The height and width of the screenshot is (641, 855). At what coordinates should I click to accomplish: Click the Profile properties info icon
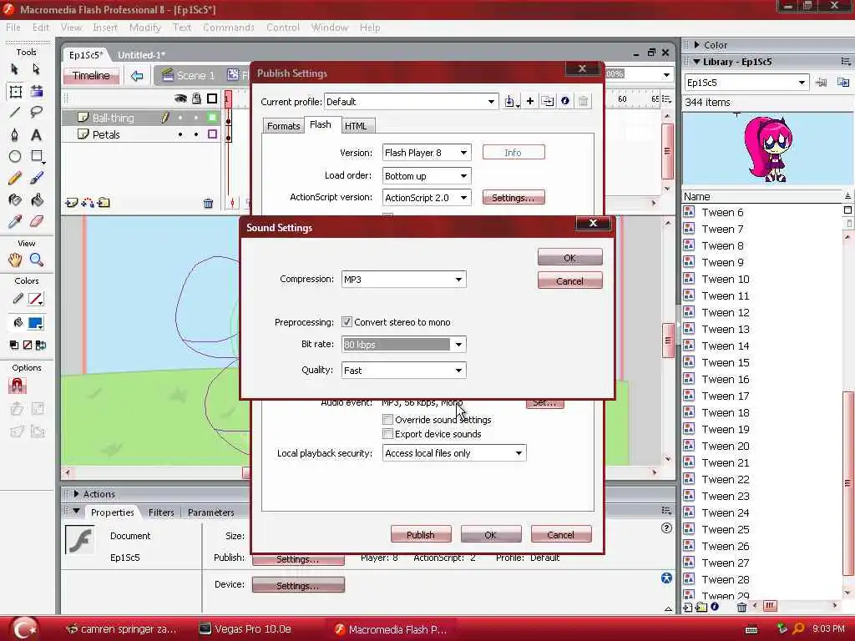565,101
